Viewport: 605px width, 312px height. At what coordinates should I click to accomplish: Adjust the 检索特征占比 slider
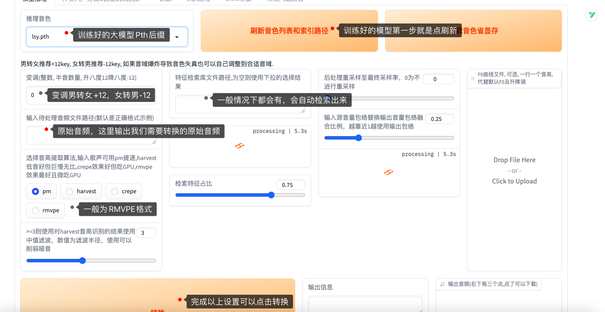click(271, 195)
